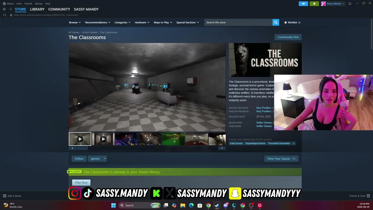
Task: Switch to the STORE tab
Action: coord(20,9)
